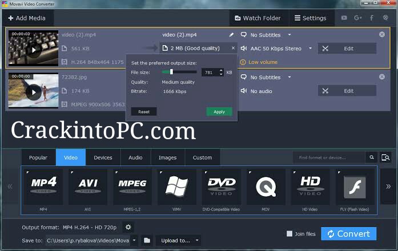Switch to the Custom tab
Image resolution: width=398 pixels, height=251 pixels.
pos(202,157)
